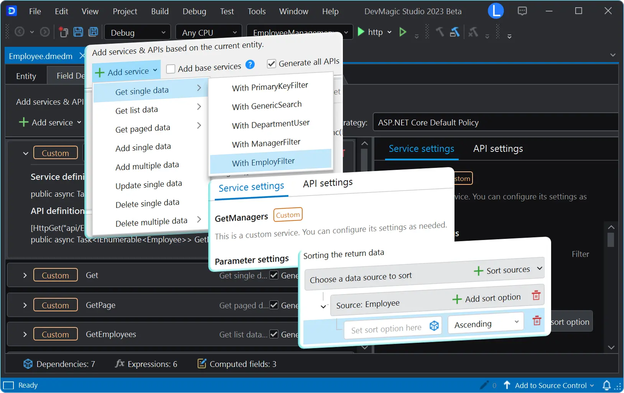Open the Dependencies panel in status bar
This screenshot has height=393, width=624.
(28, 363)
